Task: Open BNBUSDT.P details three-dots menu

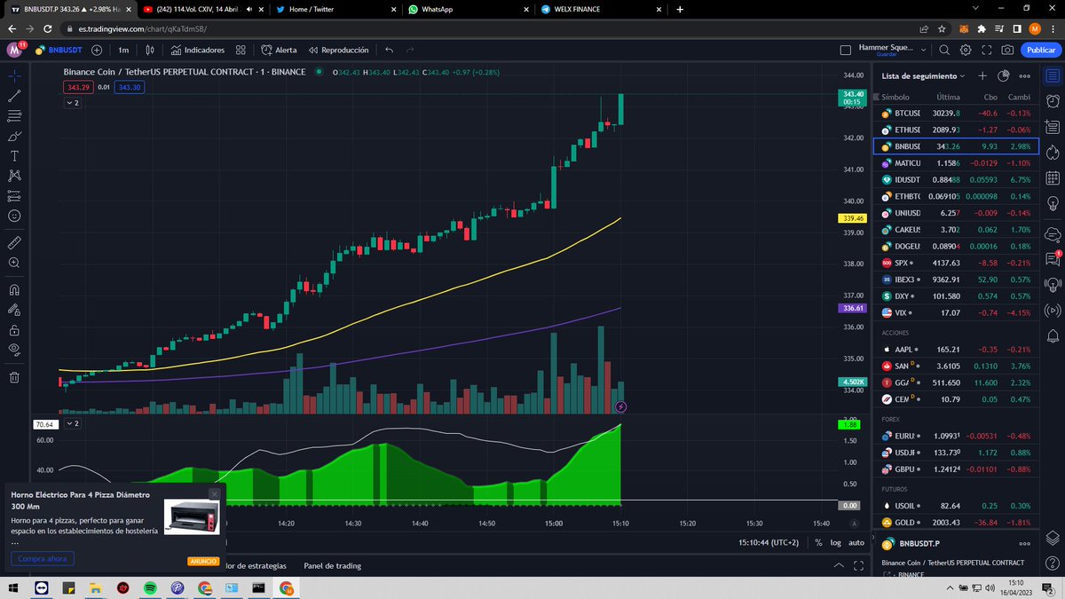Action: pos(1025,543)
